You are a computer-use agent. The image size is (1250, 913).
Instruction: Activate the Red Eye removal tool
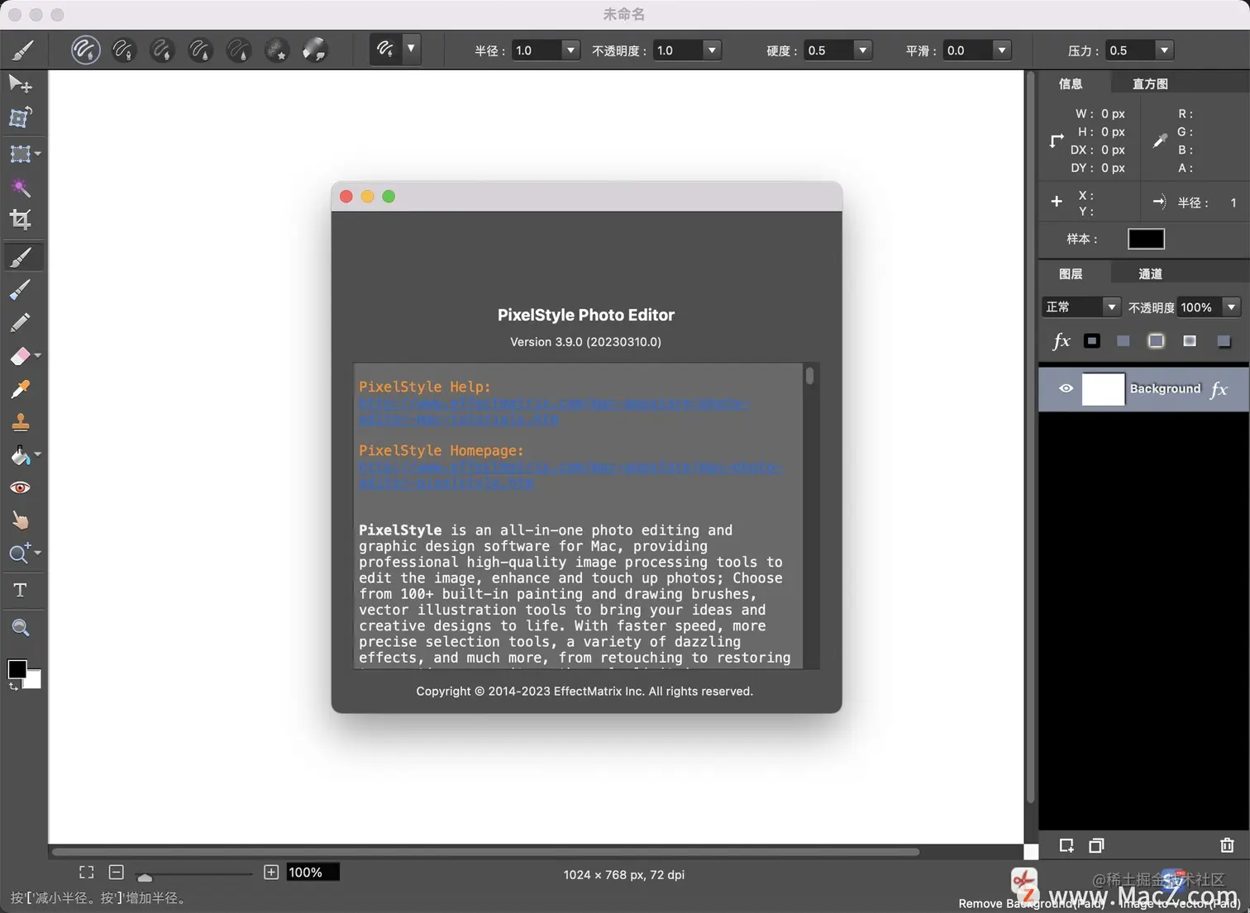click(x=20, y=487)
